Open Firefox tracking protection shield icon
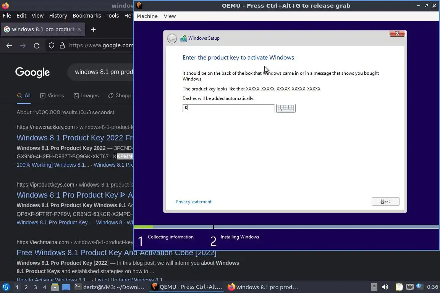The height and width of the screenshot is (293, 440). click(52, 45)
